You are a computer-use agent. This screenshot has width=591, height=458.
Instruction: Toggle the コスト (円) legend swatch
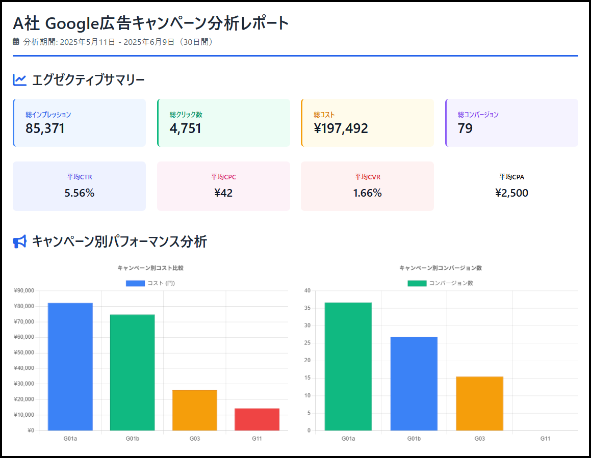pyautogui.click(x=135, y=283)
